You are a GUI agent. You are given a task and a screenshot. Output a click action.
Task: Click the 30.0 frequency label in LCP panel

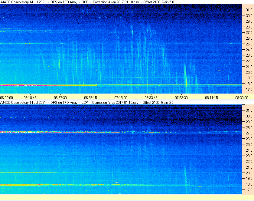(x=249, y=116)
